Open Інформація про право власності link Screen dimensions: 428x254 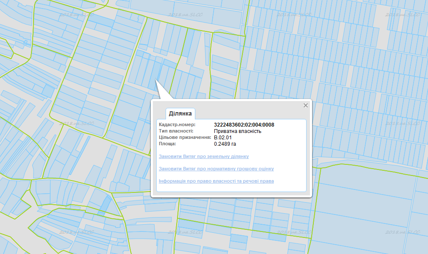(216, 181)
